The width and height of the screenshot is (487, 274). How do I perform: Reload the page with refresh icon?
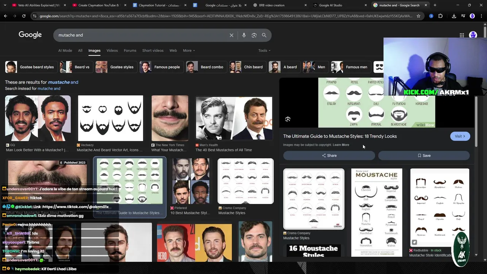click(x=24, y=16)
